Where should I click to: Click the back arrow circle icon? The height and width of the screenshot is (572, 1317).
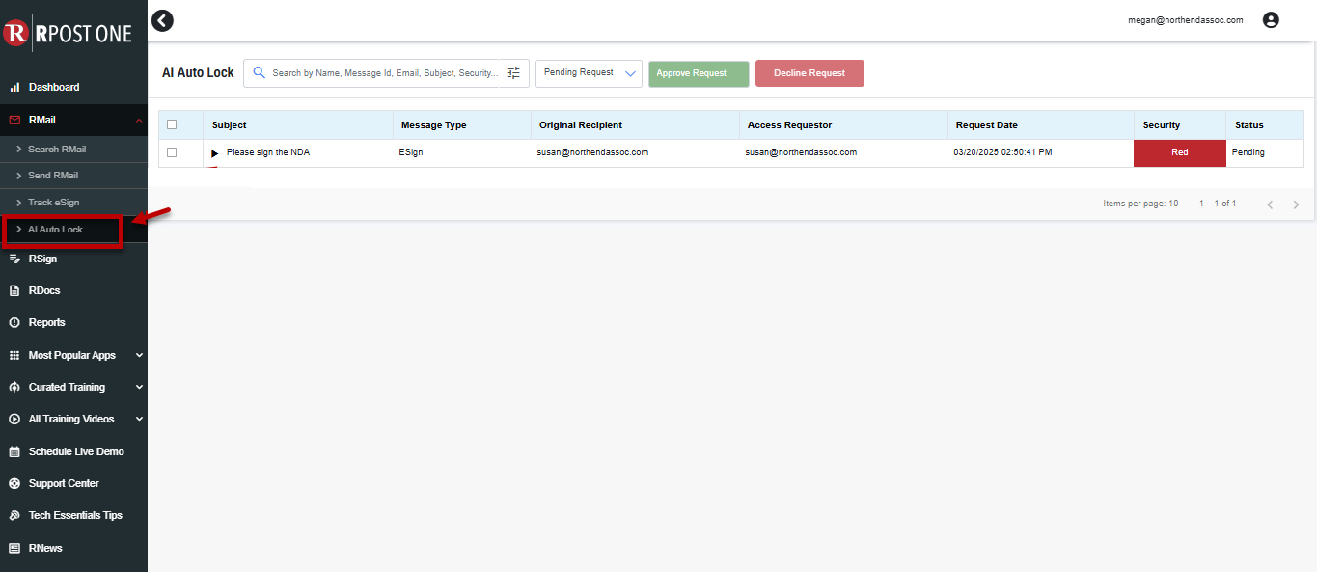163,20
